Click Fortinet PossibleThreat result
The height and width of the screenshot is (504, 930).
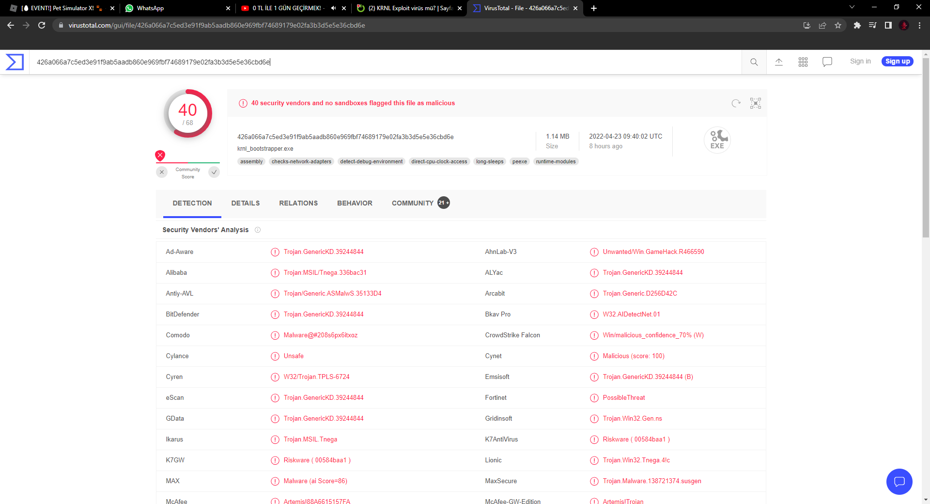click(x=624, y=398)
